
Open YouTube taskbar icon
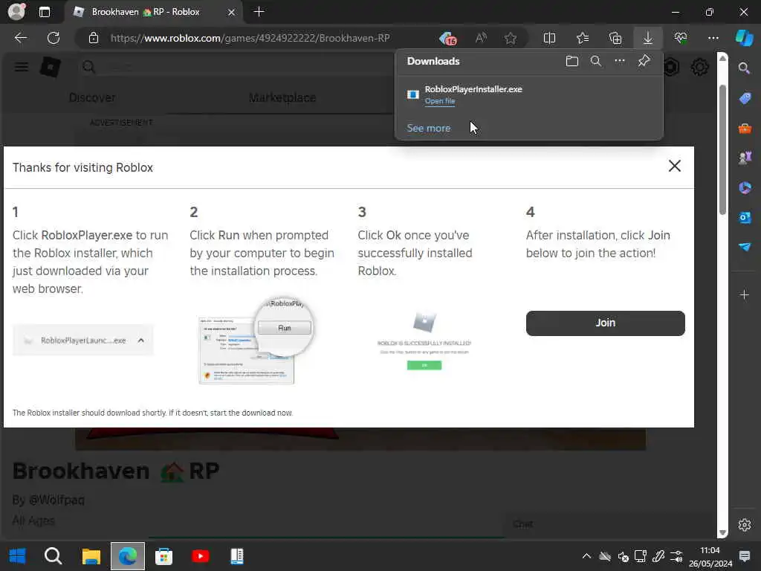pyautogui.click(x=200, y=556)
